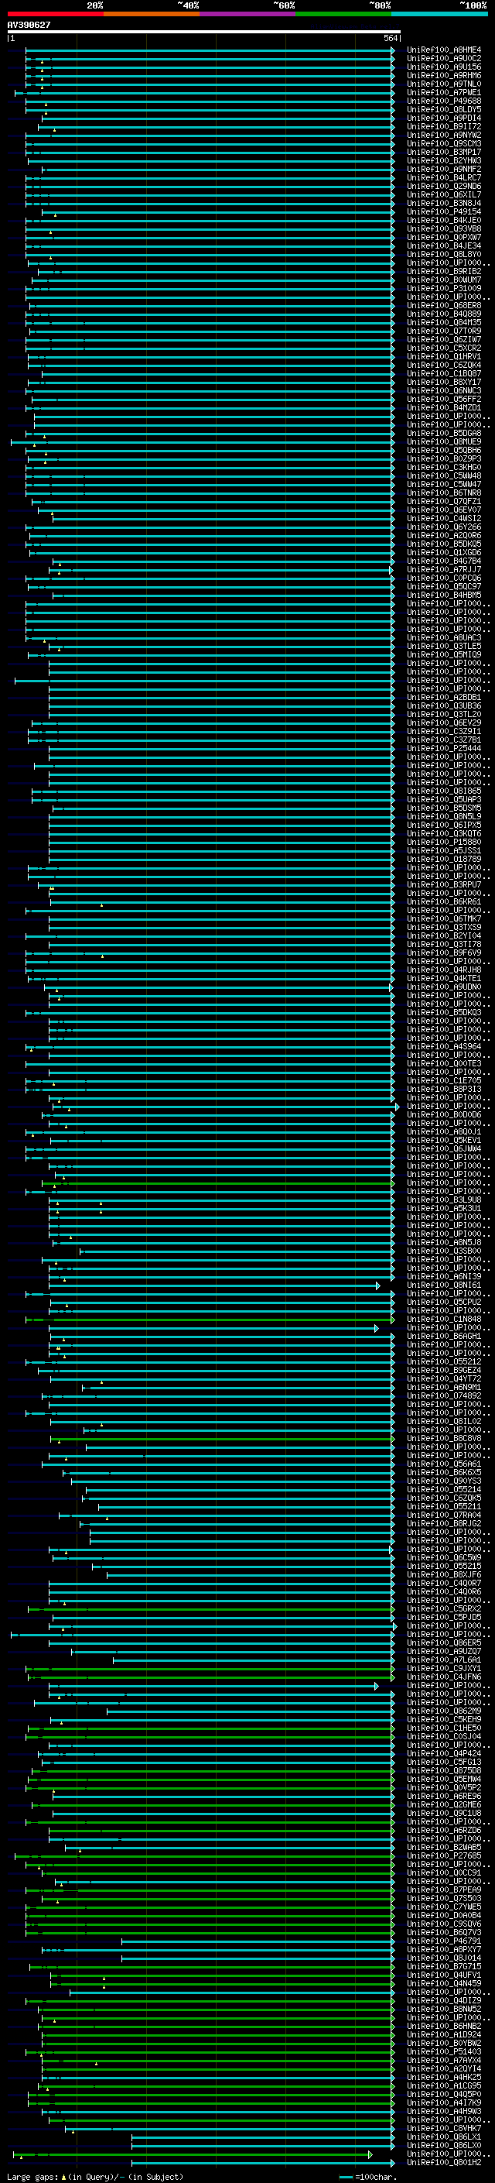
Task: Click the purple ~60% identity legend segment
Action: click(x=248, y=14)
